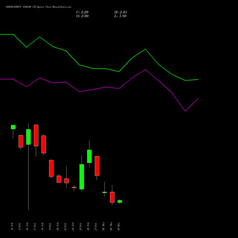Viewport: 238px width, 238px height.
Task: Select the red candle for 04 Mar
Action: point(112,197)
